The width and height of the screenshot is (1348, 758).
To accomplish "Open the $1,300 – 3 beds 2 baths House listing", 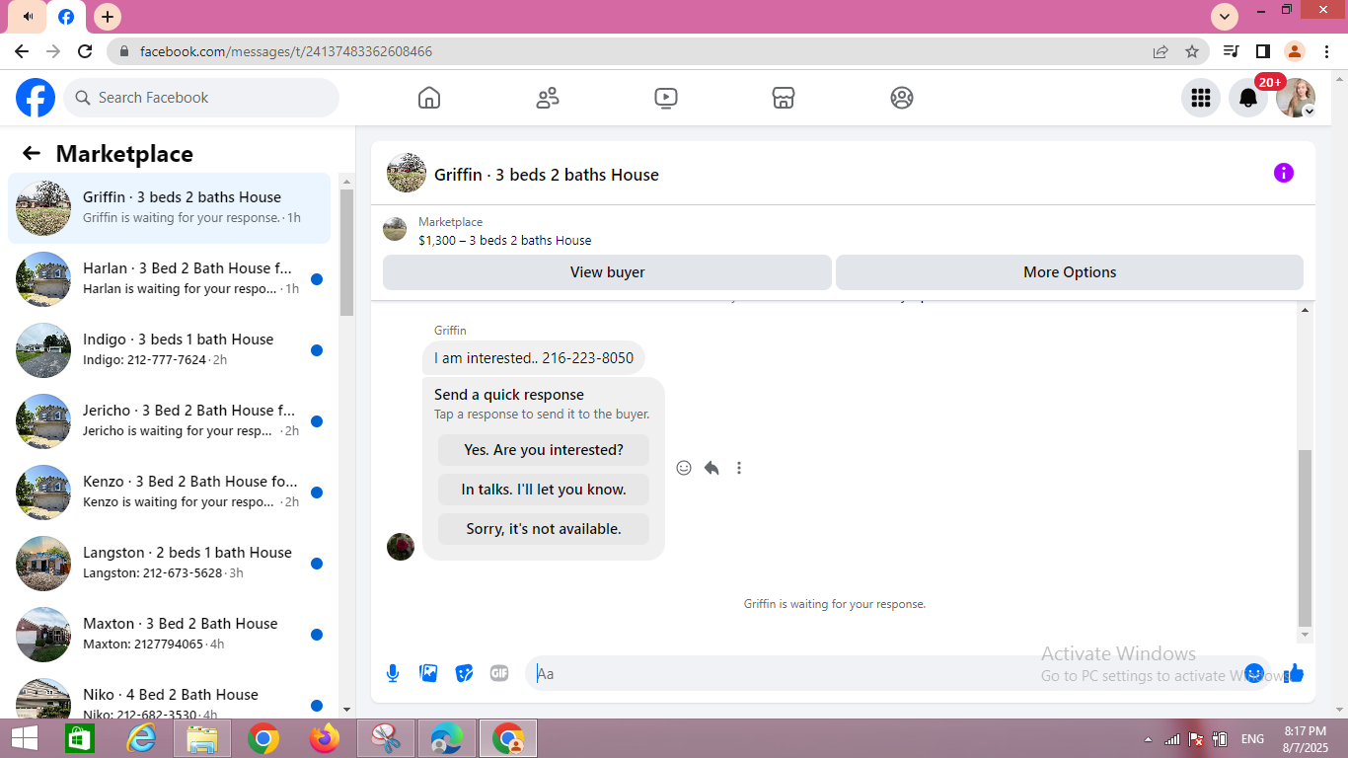I will (505, 240).
